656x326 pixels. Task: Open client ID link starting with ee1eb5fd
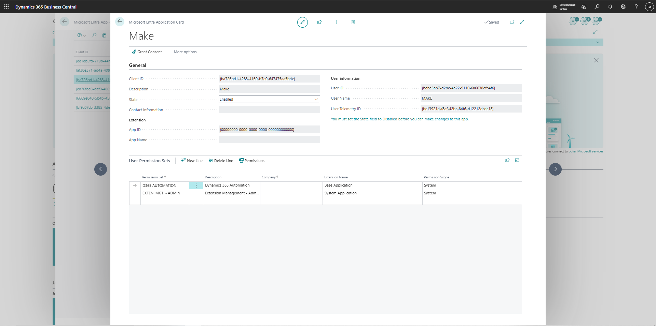click(x=93, y=61)
